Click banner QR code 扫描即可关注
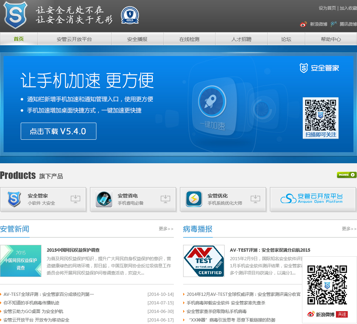 point(321,118)
